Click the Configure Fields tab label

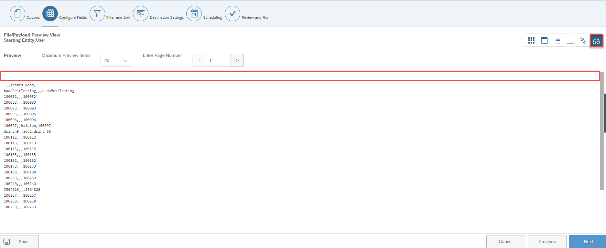point(73,17)
